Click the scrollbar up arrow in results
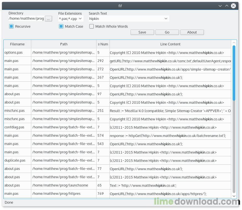 click(234, 43)
